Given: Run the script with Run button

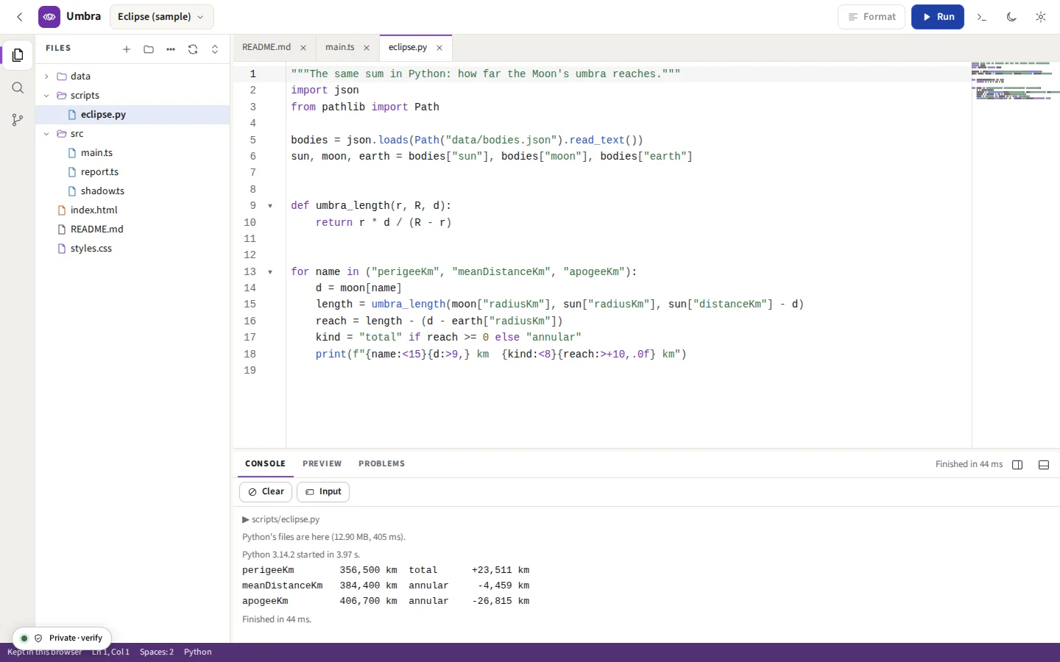Looking at the screenshot, I should point(938,17).
